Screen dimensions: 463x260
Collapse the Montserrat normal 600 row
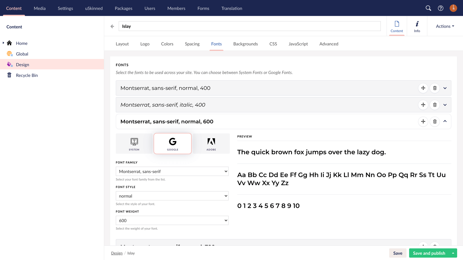[445, 121]
